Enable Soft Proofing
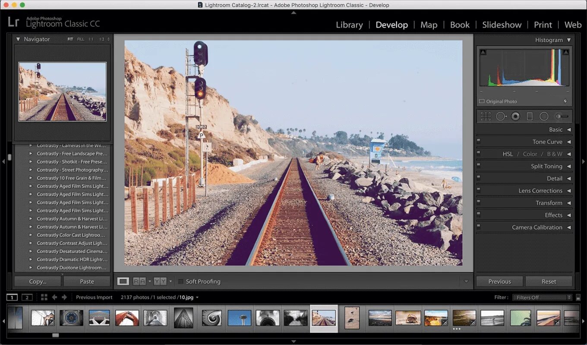The image size is (587, 345). [x=180, y=281]
